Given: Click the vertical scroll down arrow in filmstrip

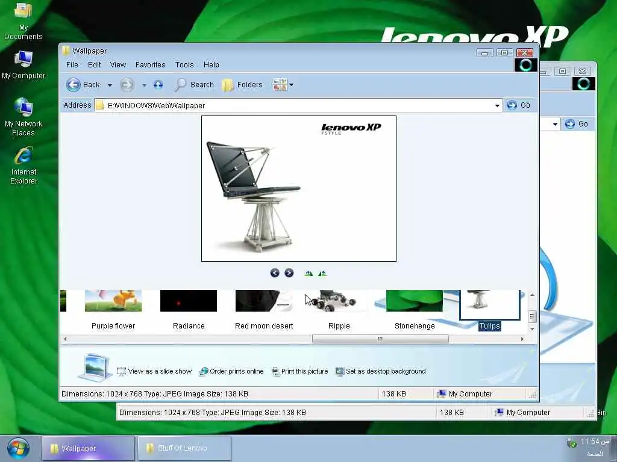Looking at the screenshot, I should click(x=532, y=329).
